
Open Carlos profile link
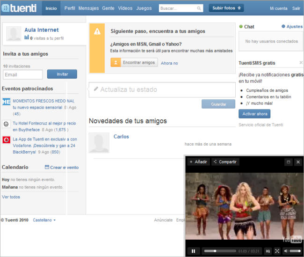(x=121, y=137)
